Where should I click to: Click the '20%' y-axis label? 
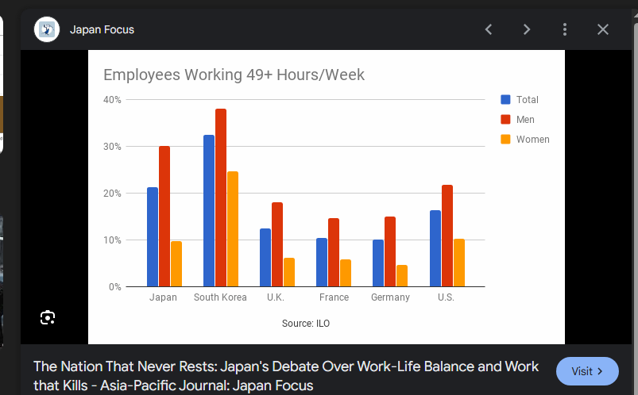click(x=112, y=194)
